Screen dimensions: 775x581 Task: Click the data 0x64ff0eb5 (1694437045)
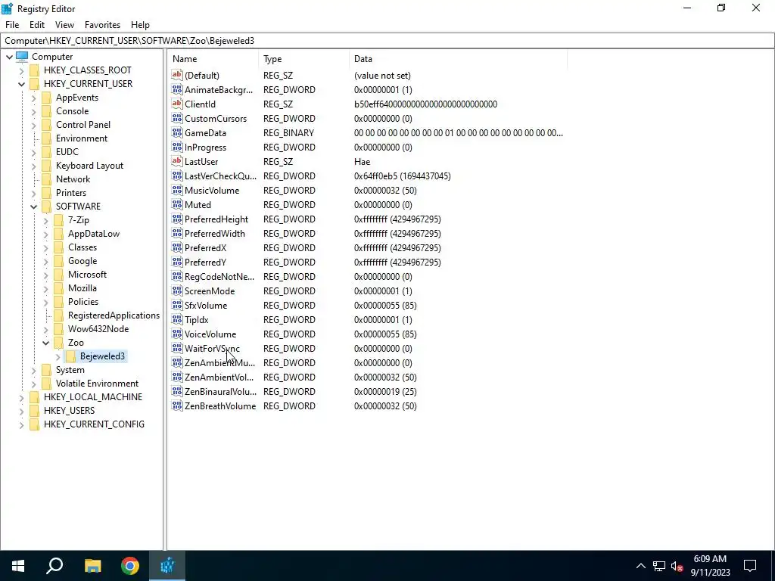pos(403,176)
